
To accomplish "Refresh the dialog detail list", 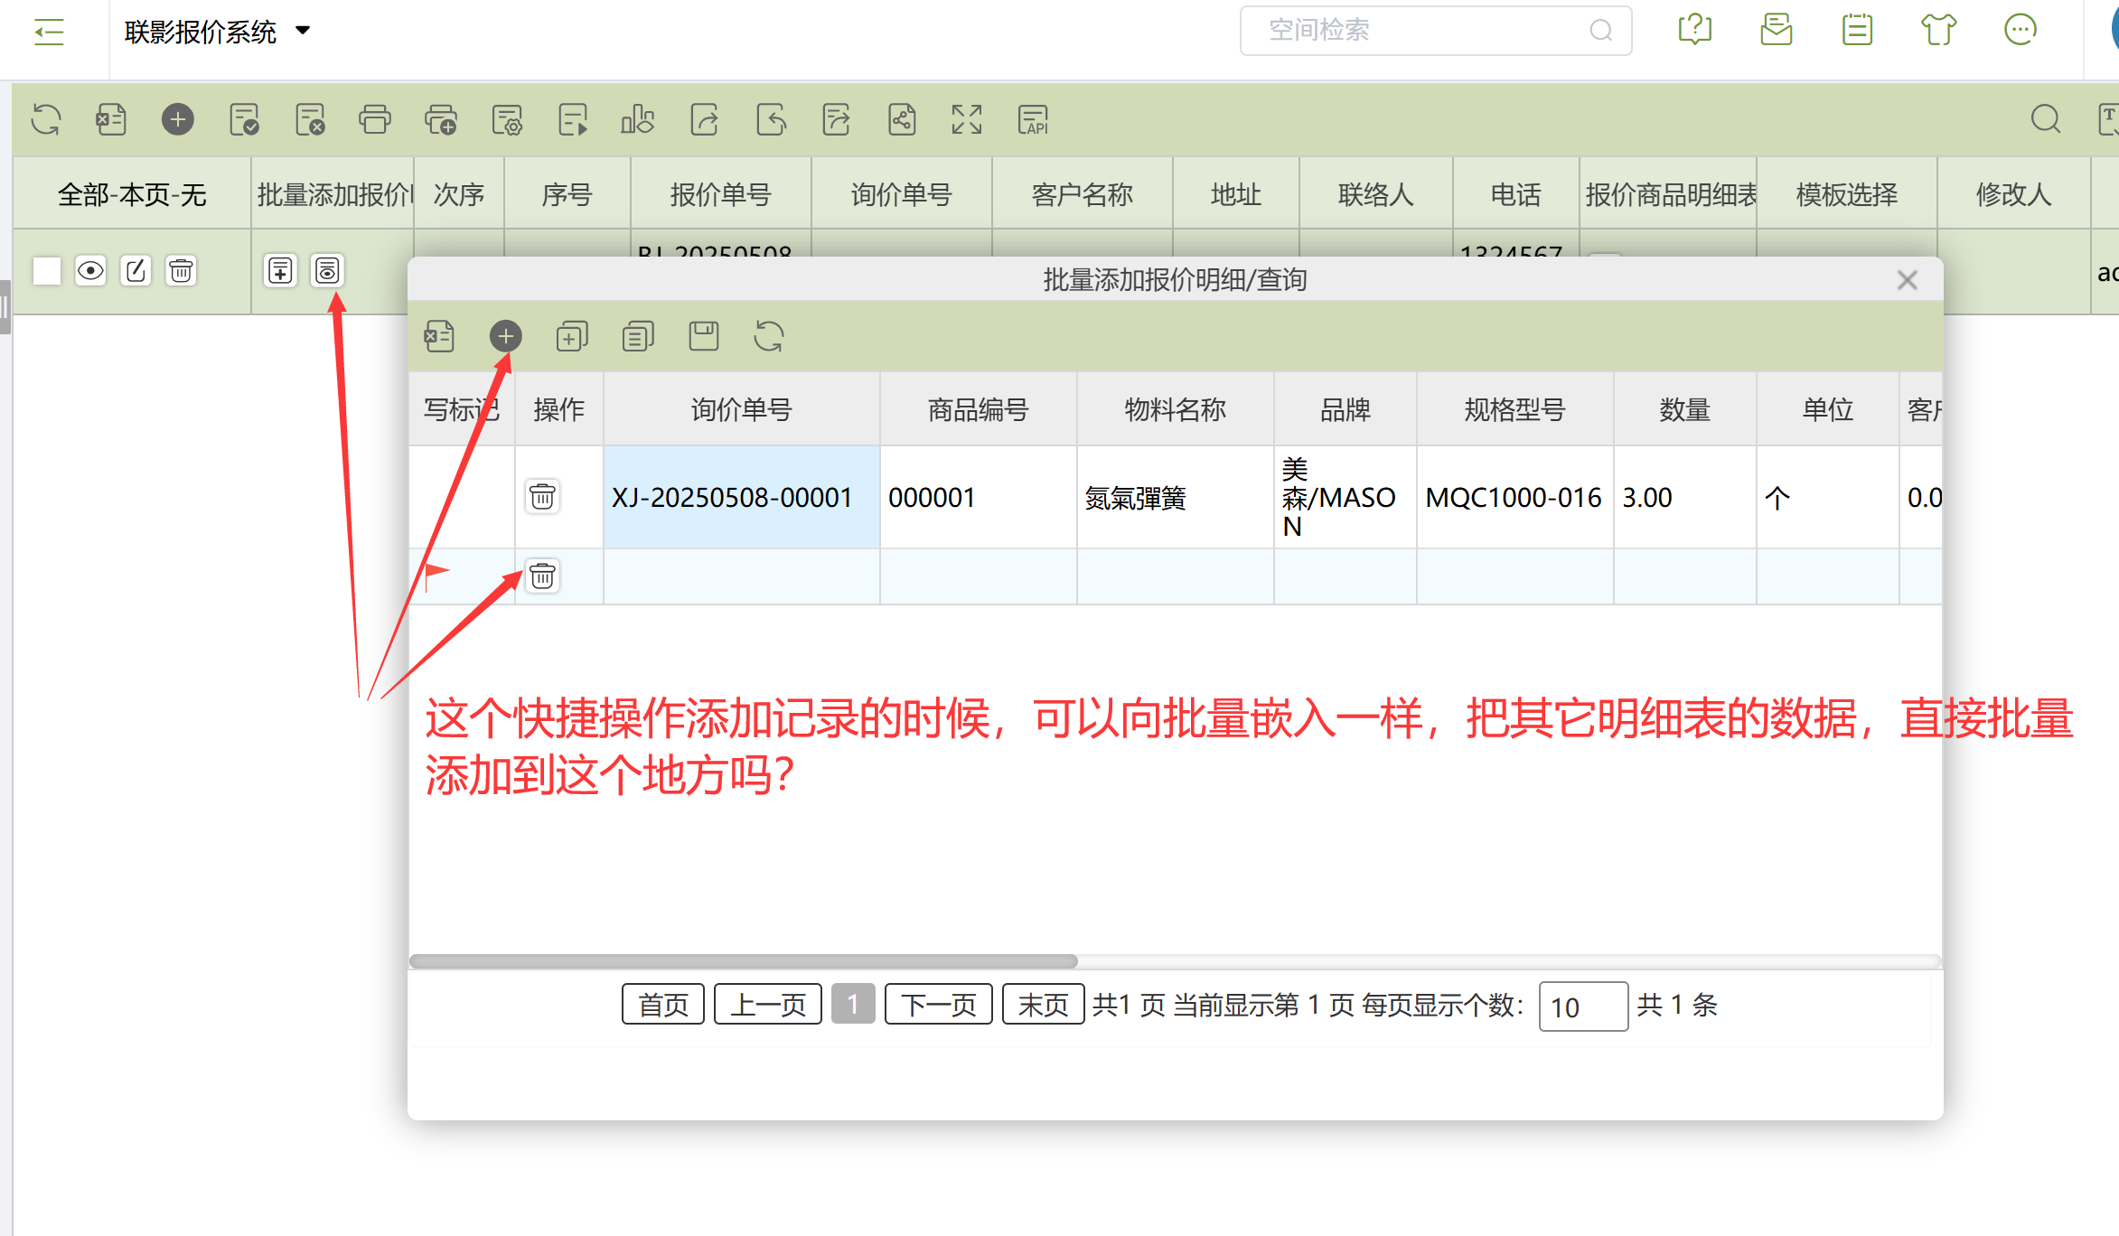I will 769,337.
